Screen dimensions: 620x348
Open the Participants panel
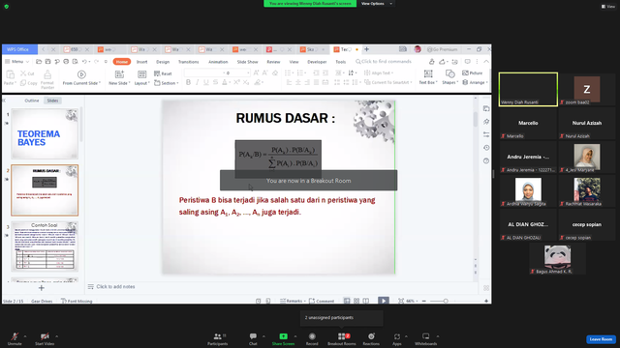click(x=217, y=338)
